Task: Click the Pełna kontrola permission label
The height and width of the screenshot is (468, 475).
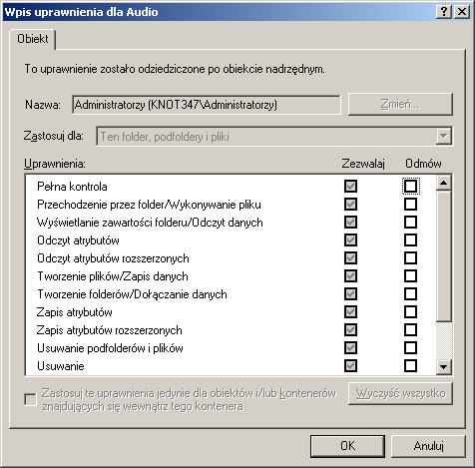Action: tap(72, 187)
